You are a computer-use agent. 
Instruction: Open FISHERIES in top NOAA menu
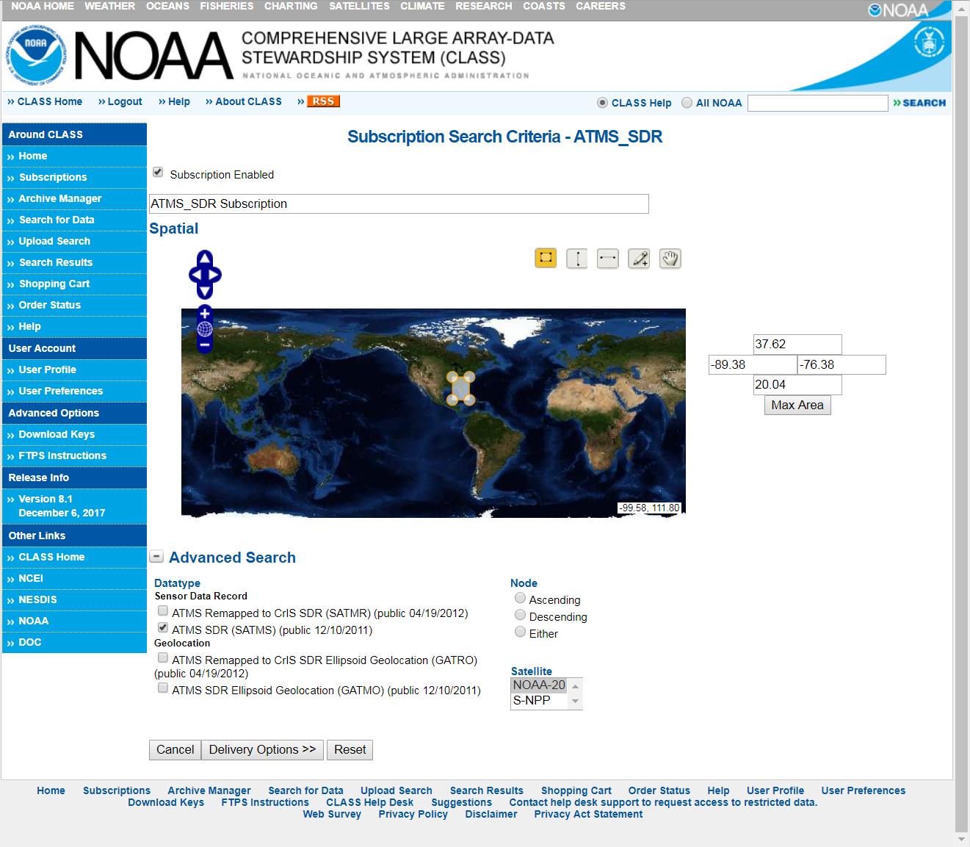[x=227, y=6]
